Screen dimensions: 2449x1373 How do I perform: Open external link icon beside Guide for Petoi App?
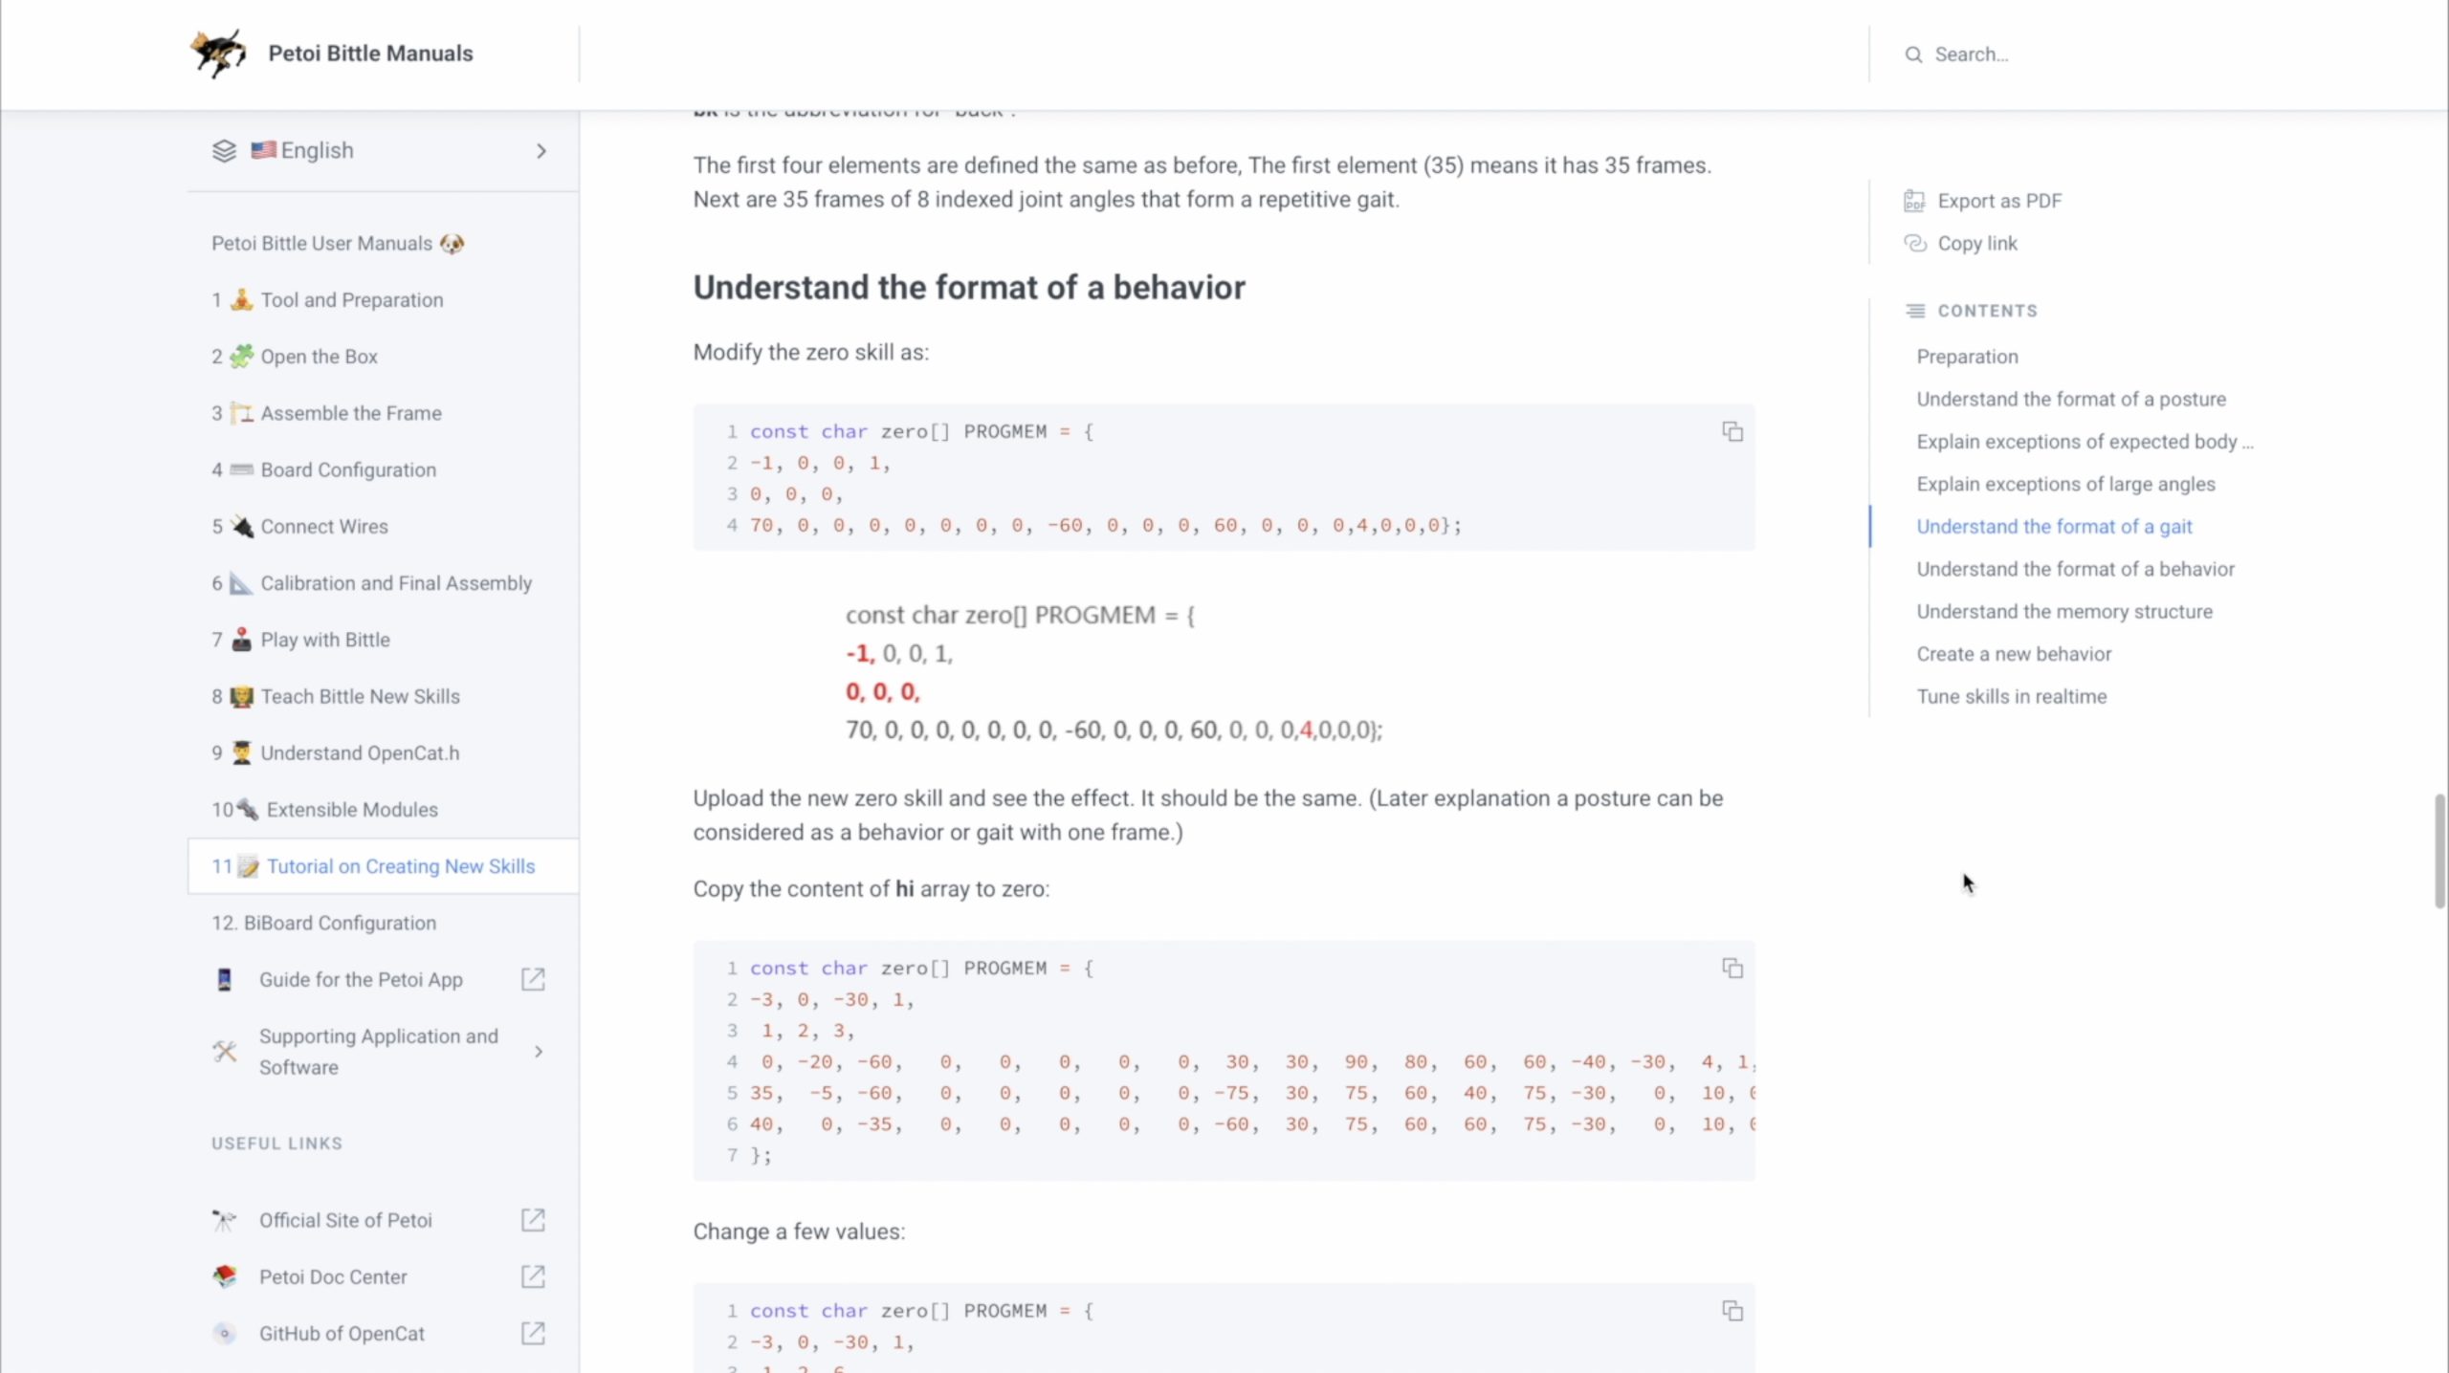tap(533, 979)
